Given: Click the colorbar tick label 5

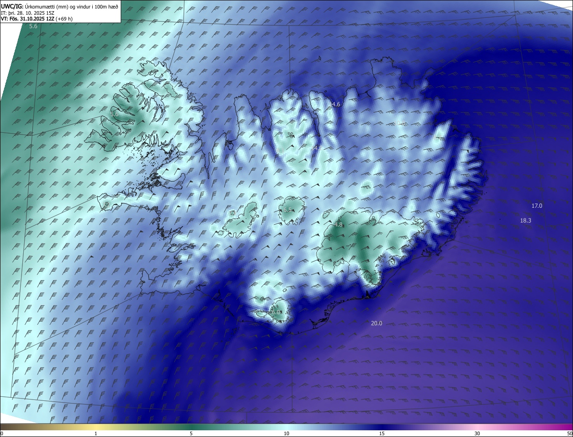Looking at the screenshot, I should (191, 433).
